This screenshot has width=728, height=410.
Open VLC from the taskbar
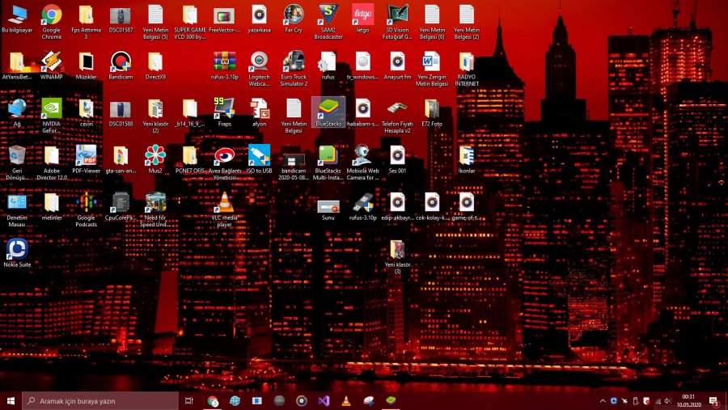click(x=346, y=401)
